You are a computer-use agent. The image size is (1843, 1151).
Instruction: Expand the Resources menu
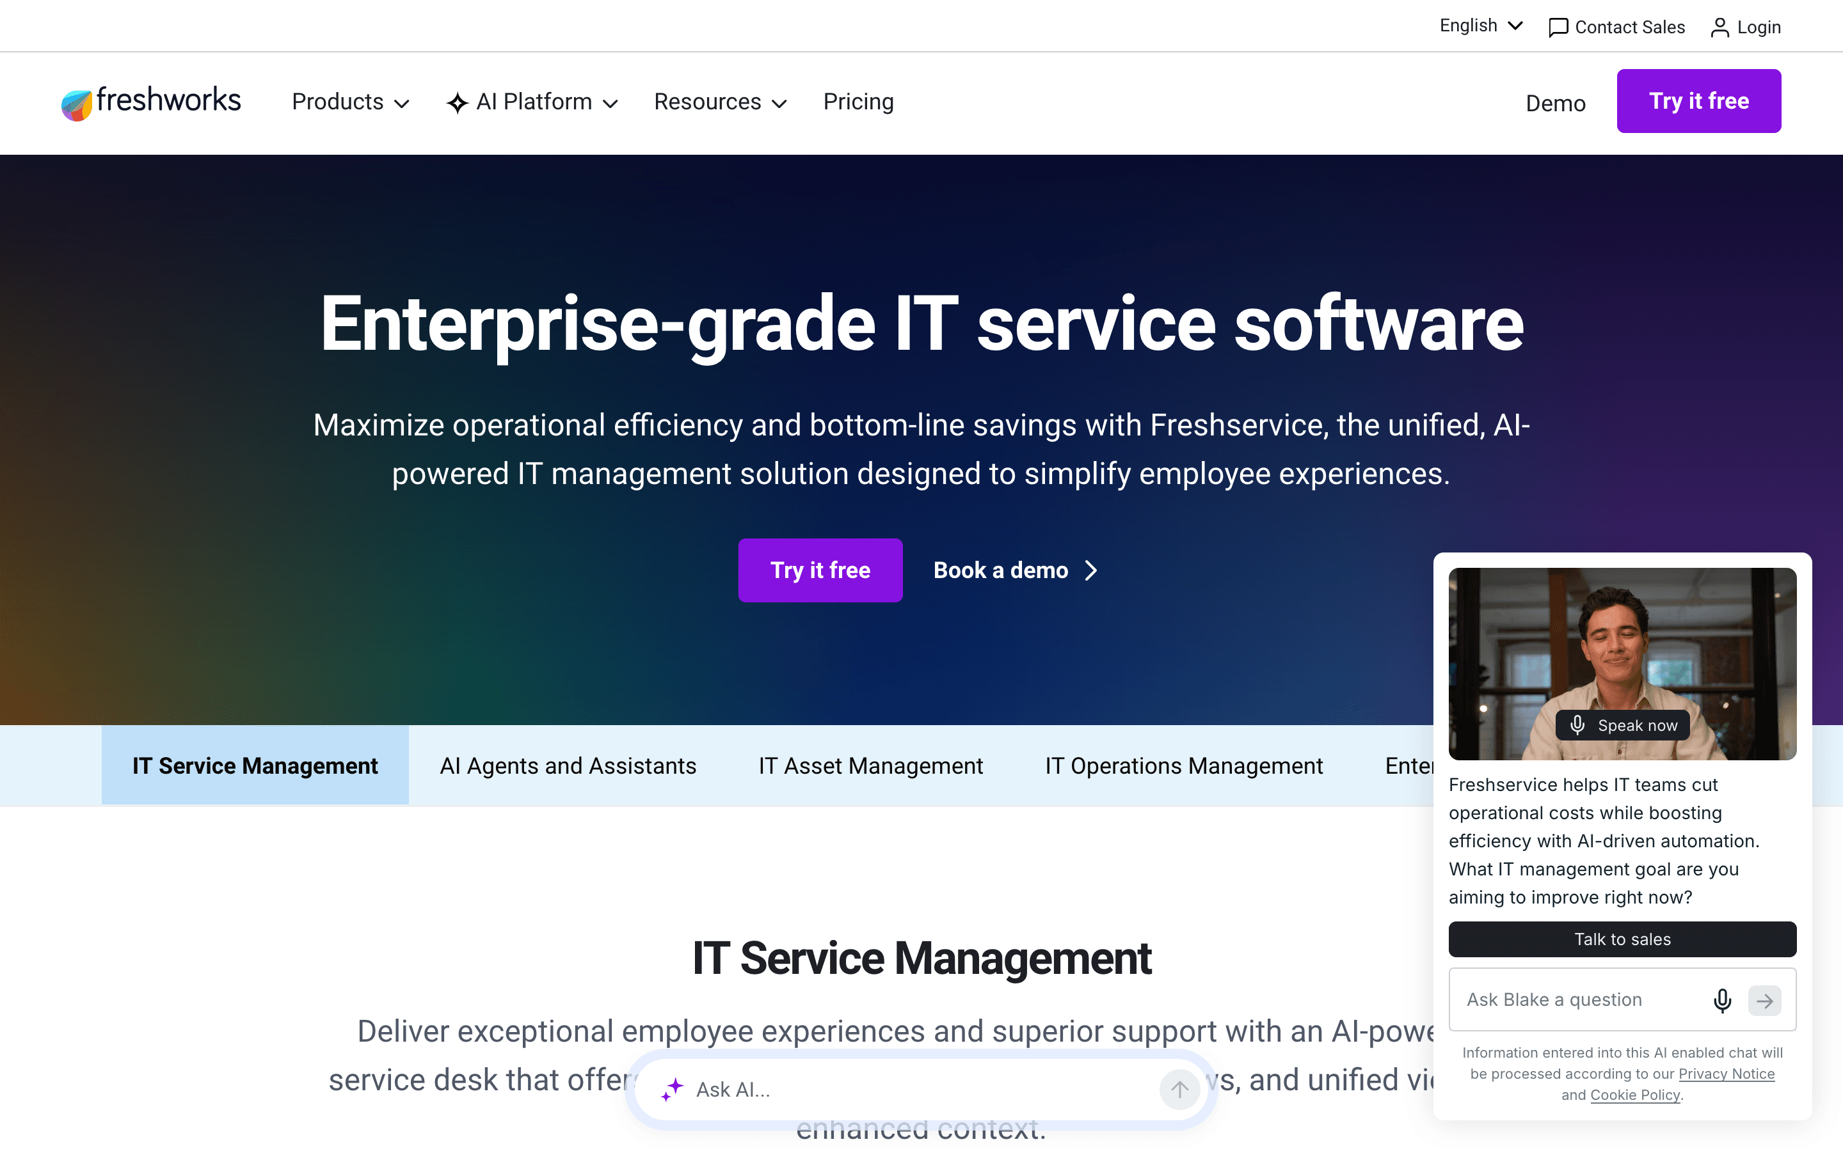coord(721,102)
